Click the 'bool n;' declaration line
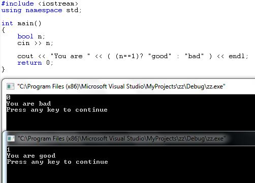The width and height of the screenshot is (255, 183). [x=31, y=36]
